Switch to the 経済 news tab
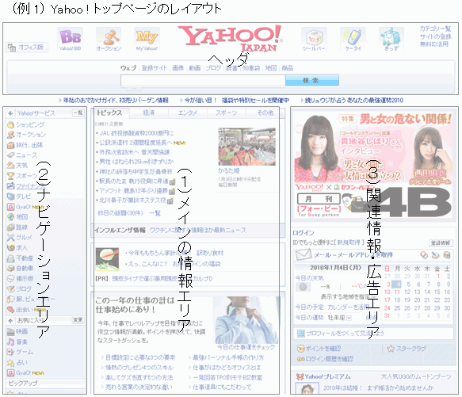 tap(149, 113)
